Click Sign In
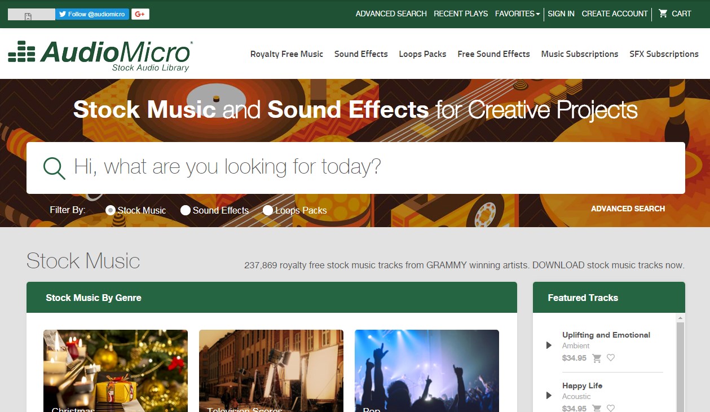Screen dimensions: 710x412 561,14
